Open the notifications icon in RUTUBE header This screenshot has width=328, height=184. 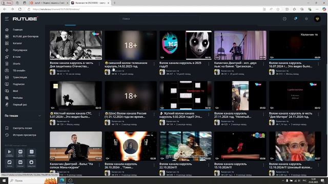[x=296, y=19]
